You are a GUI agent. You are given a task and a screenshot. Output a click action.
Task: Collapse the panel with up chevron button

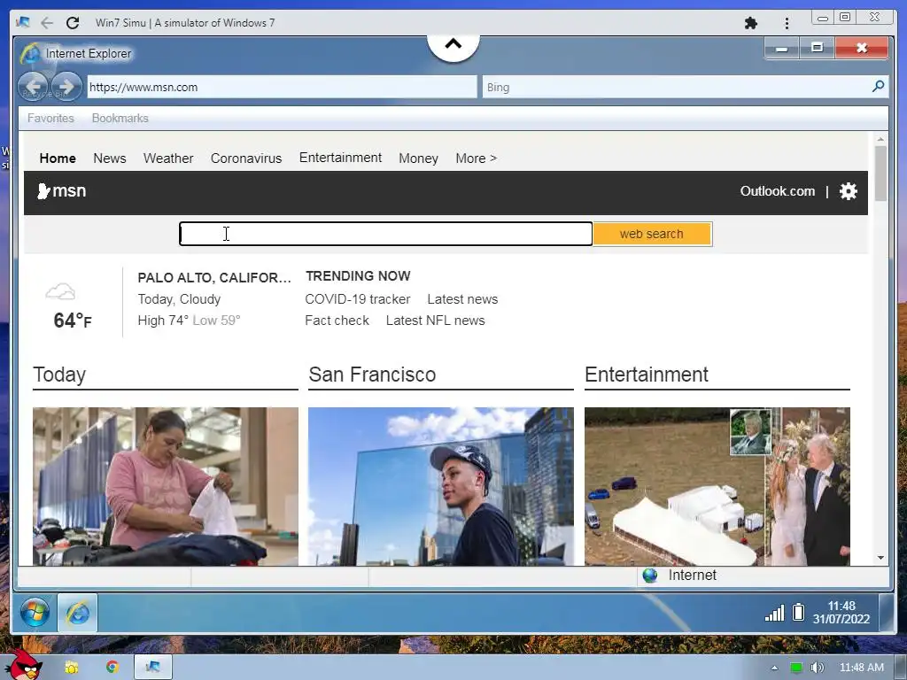point(453,45)
